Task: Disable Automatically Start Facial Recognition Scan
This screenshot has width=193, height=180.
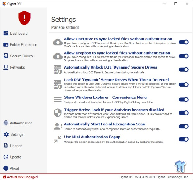Action: click(184, 126)
